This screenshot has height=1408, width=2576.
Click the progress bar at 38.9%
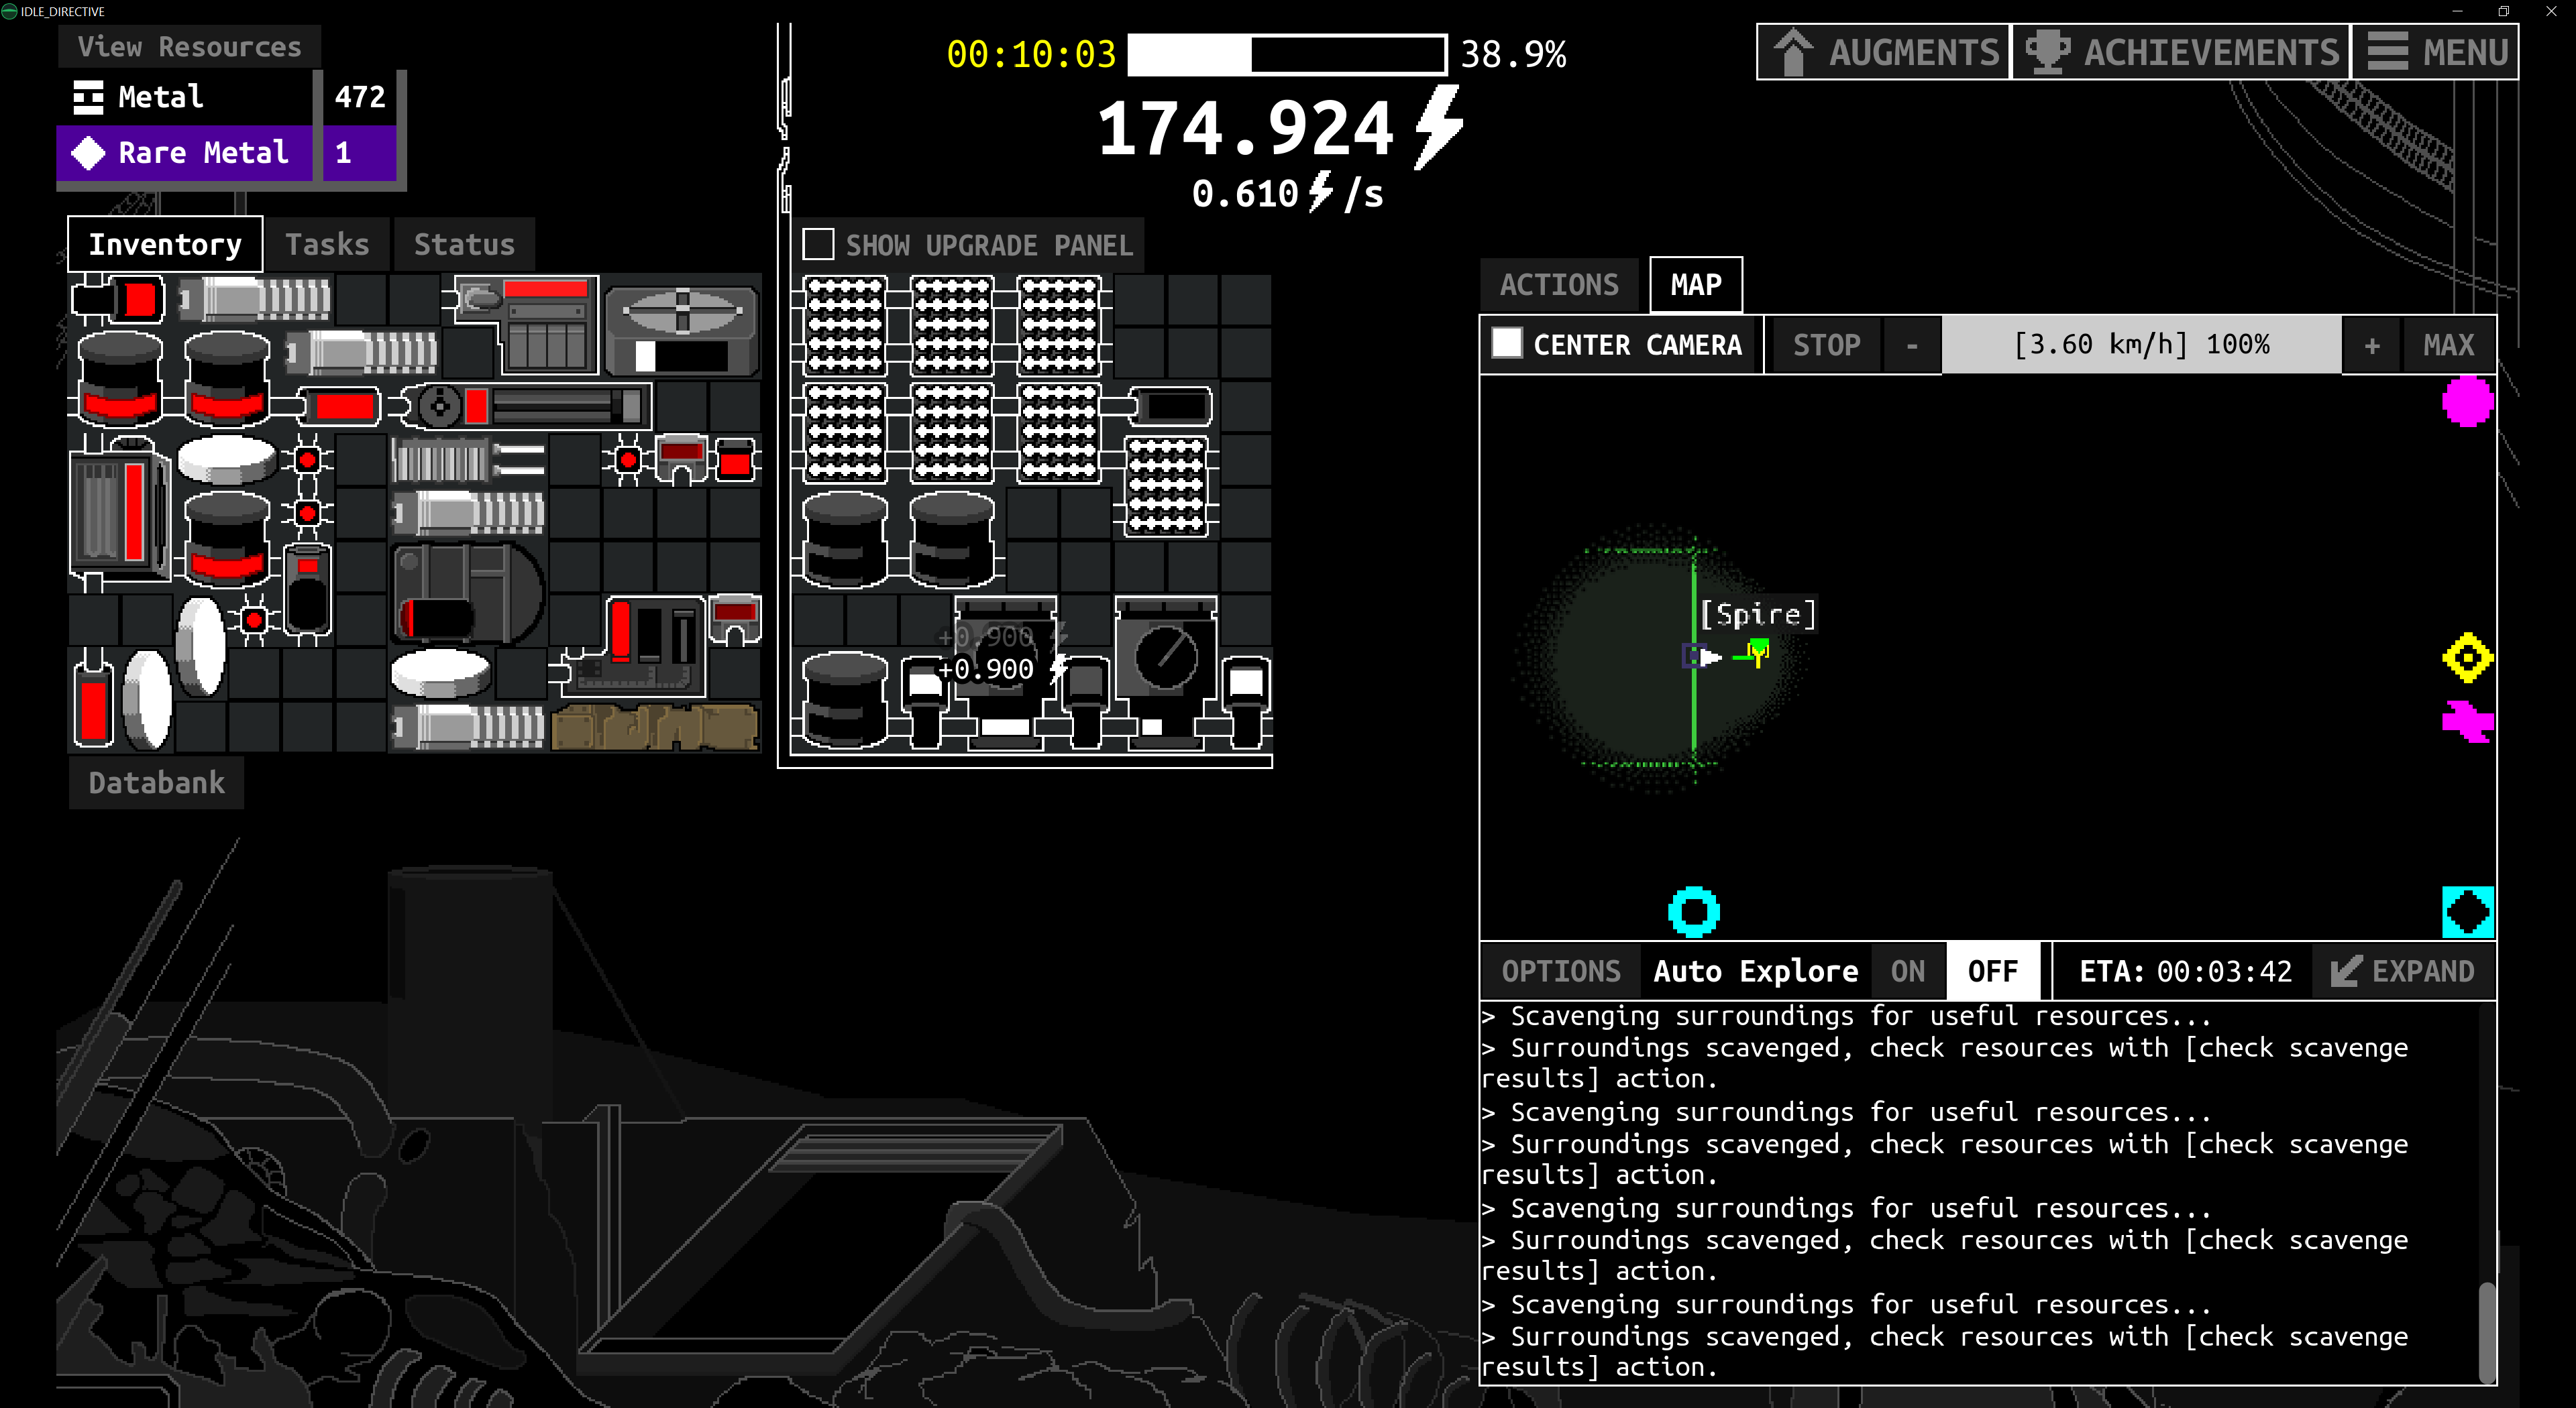[x=1287, y=54]
